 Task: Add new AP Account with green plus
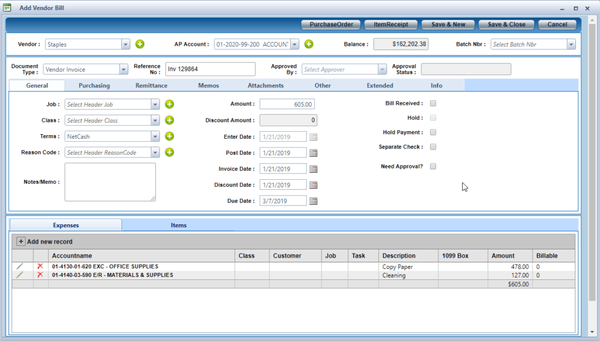(309, 44)
